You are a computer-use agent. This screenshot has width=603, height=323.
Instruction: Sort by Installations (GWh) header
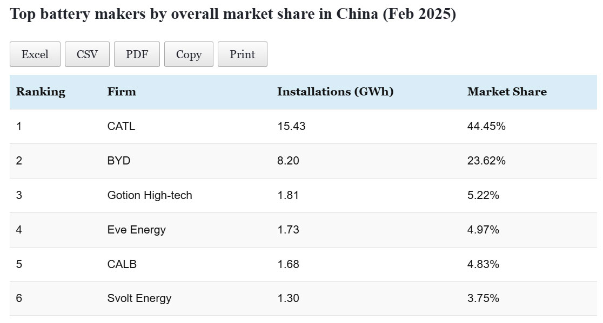point(335,92)
